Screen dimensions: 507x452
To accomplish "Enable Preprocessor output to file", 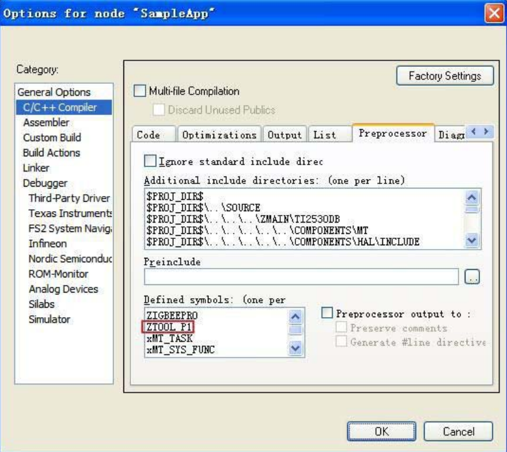I will click(327, 313).
